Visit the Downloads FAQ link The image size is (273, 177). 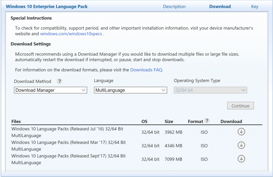click(146, 70)
